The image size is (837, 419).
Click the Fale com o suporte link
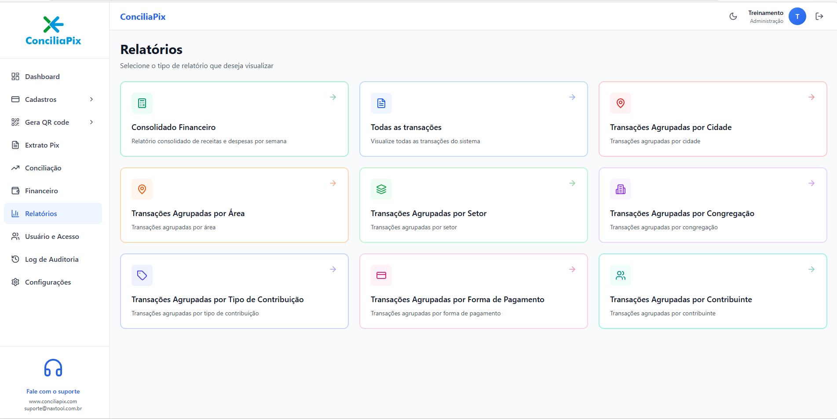coord(53,391)
